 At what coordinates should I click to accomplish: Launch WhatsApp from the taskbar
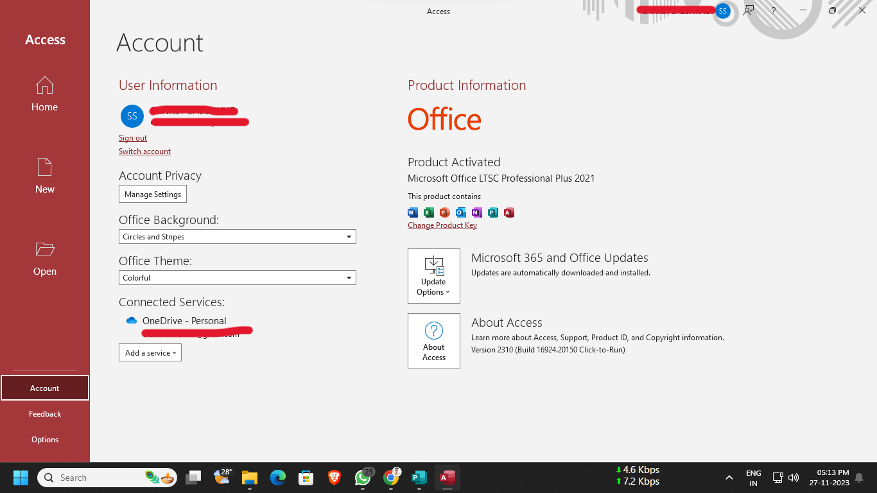tap(363, 478)
